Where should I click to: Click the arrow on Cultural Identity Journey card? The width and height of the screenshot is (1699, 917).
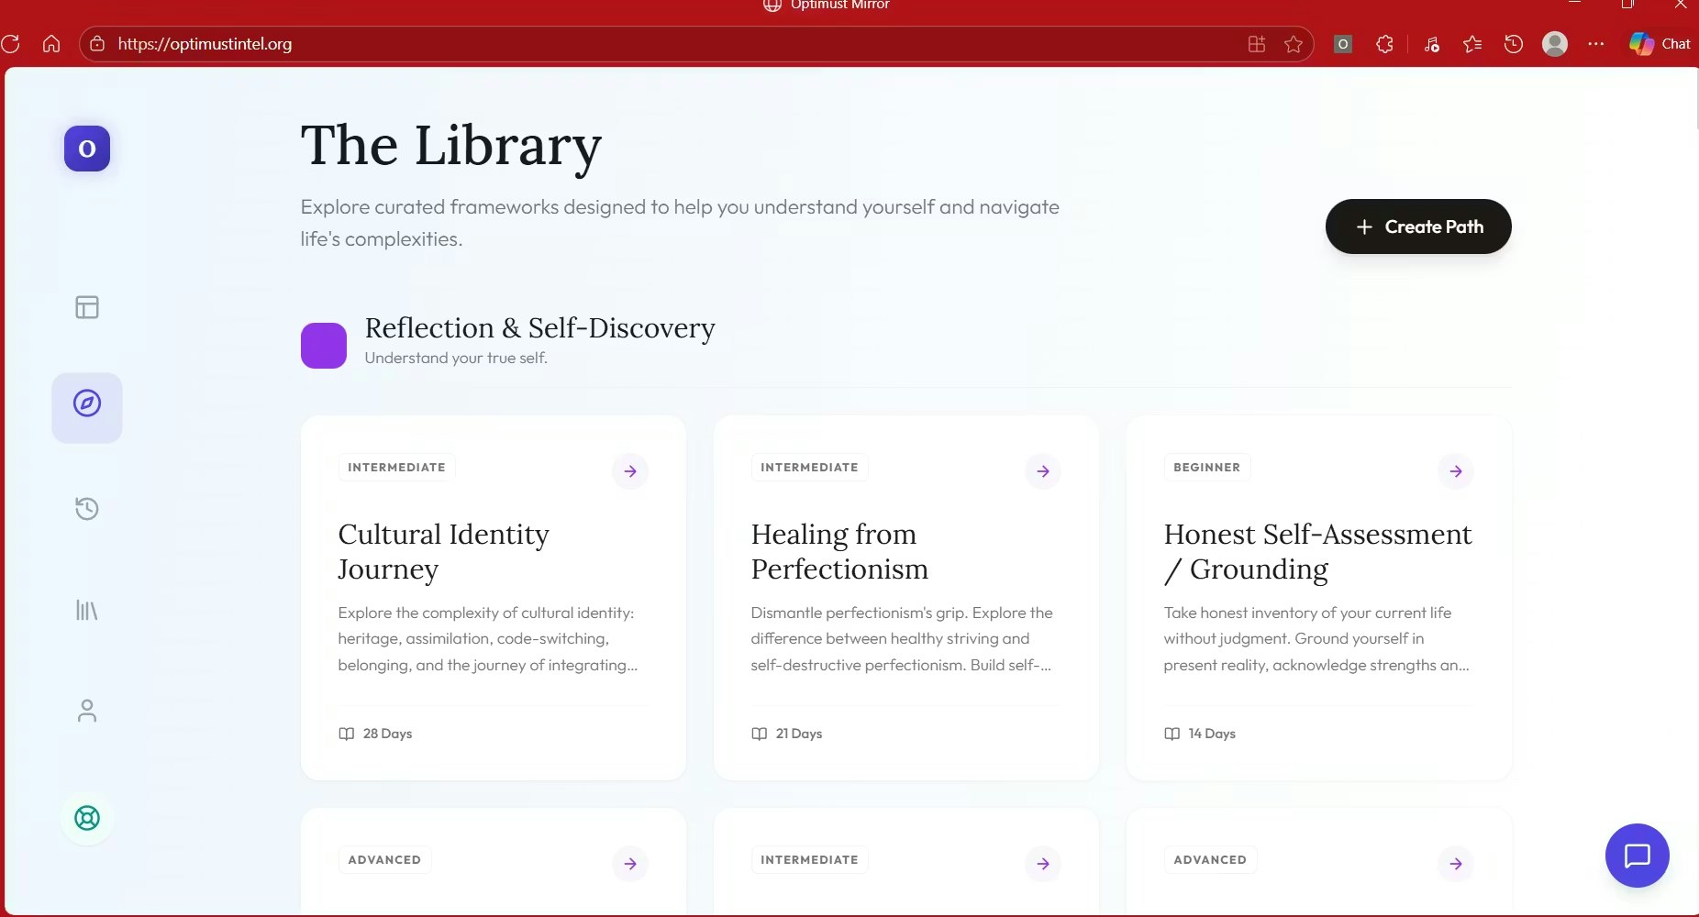pos(630,471)
